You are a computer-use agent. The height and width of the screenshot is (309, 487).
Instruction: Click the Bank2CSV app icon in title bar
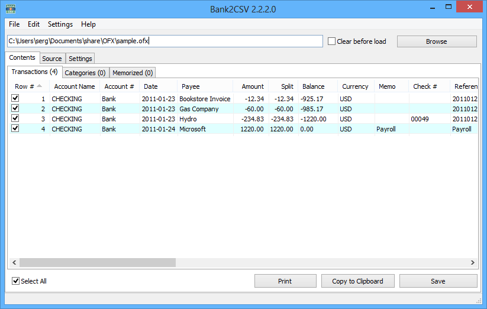pyautogui.click(x=11, y=9)
